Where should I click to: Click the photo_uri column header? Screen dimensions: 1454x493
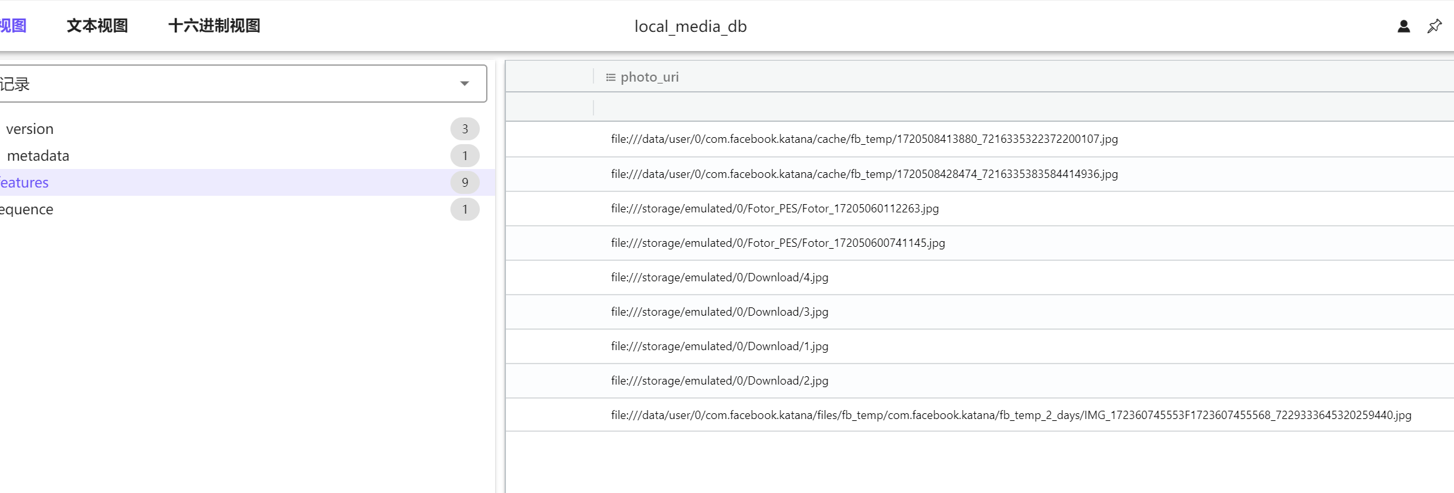pos(649,77)
